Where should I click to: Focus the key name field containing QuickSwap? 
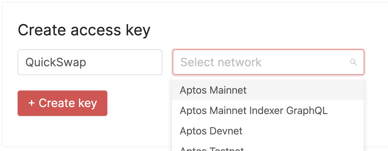tap(90, 62)
